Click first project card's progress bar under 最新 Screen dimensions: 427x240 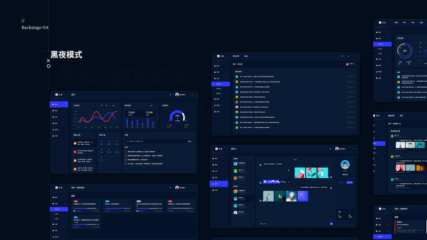[85, 208]
